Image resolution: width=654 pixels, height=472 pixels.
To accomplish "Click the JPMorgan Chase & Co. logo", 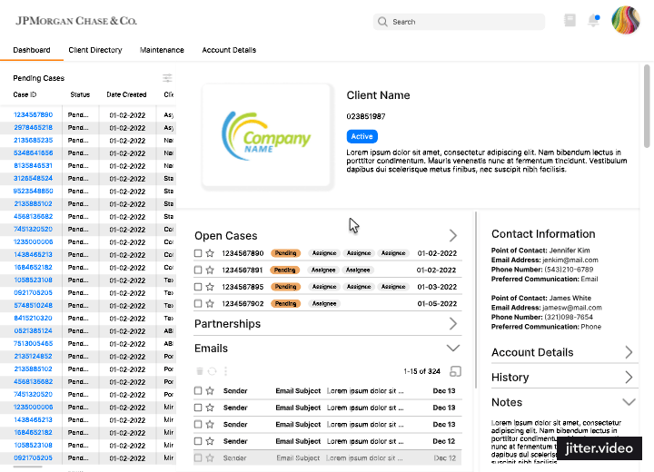I will [76, 21].
